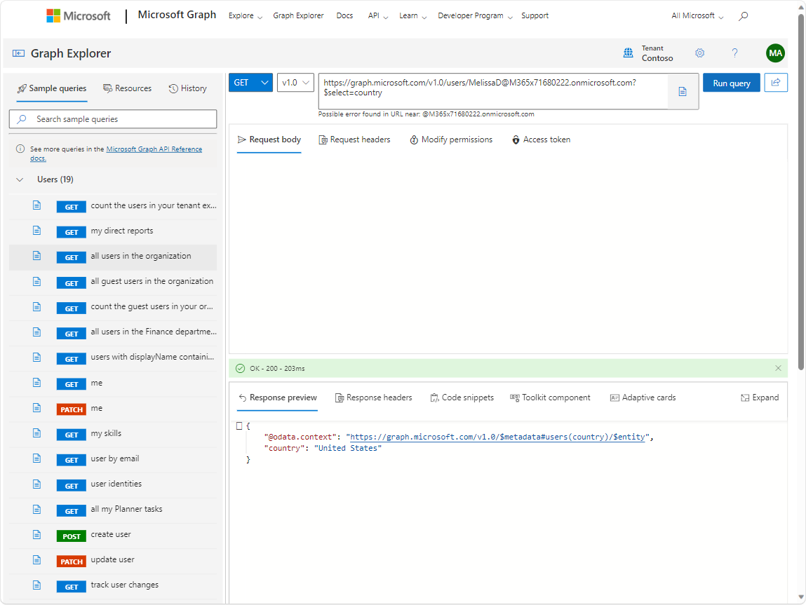This screenshot has height=605, width=806.
Task: Open settings via the gear icon
Action: pos(699,53)
